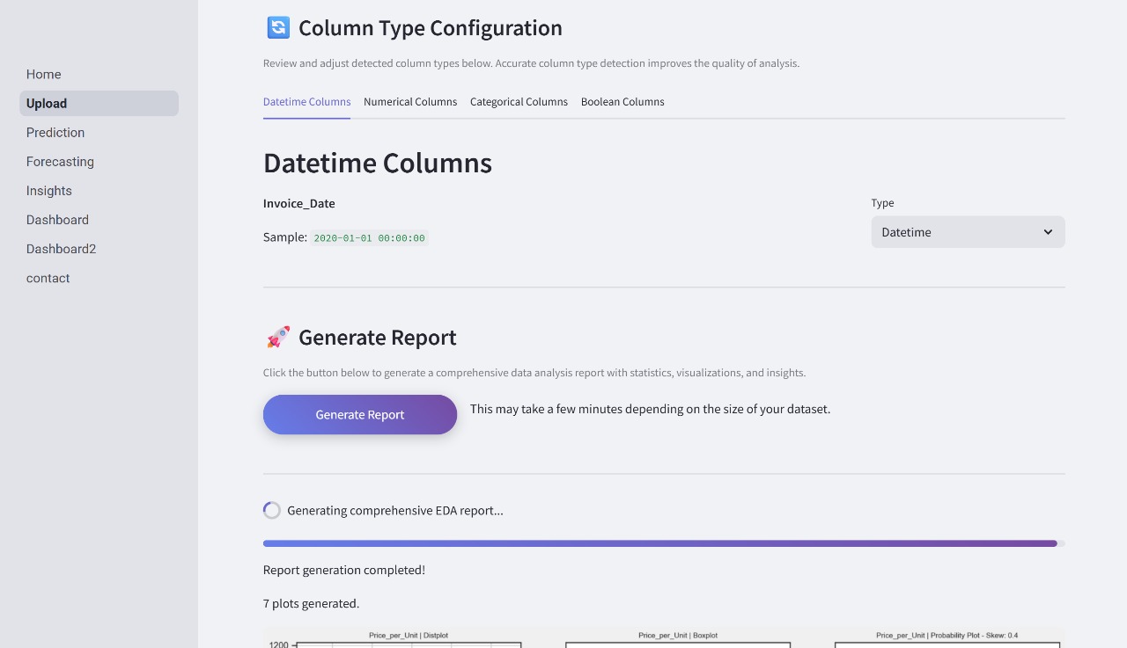Click the chevron arrow in Type dropdown
The image size is (1127, 648).
pyautogui.click(x=1048, y=232)
